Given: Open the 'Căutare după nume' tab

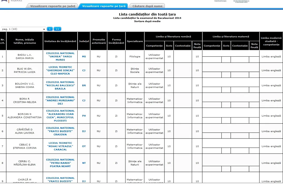Looking at the screenshot, I should pyautogui.click(x=147, y=6).
